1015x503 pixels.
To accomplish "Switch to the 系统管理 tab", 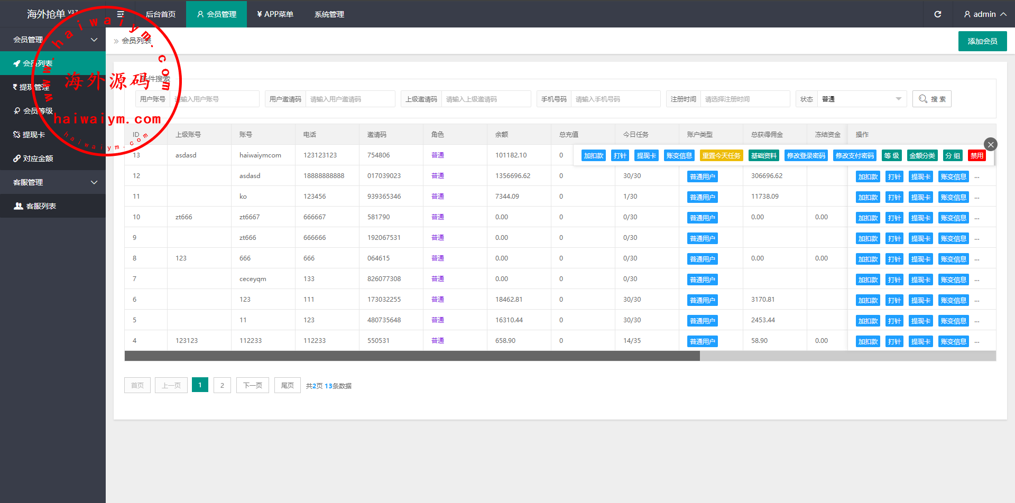I will click(329, 14).
